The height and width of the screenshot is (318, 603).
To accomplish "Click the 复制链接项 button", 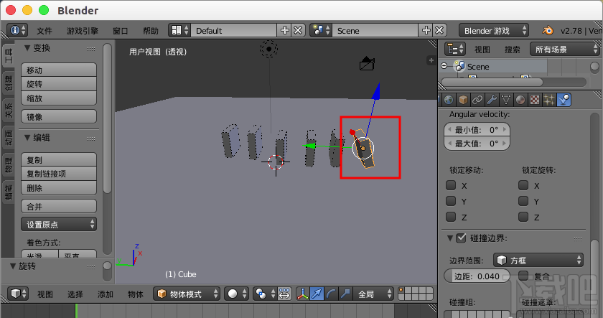I will pos(59,174).
